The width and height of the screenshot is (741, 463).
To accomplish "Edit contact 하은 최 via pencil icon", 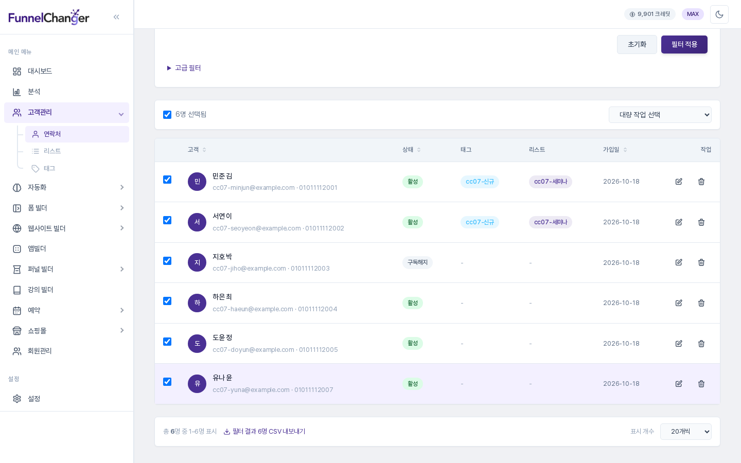I will [x=679, y=303].
